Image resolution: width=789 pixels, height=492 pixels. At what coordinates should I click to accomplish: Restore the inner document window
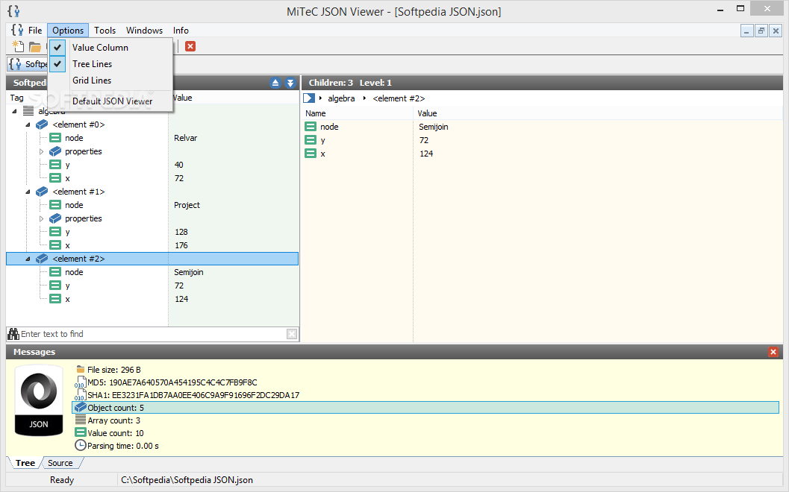(x=761, y=31)
